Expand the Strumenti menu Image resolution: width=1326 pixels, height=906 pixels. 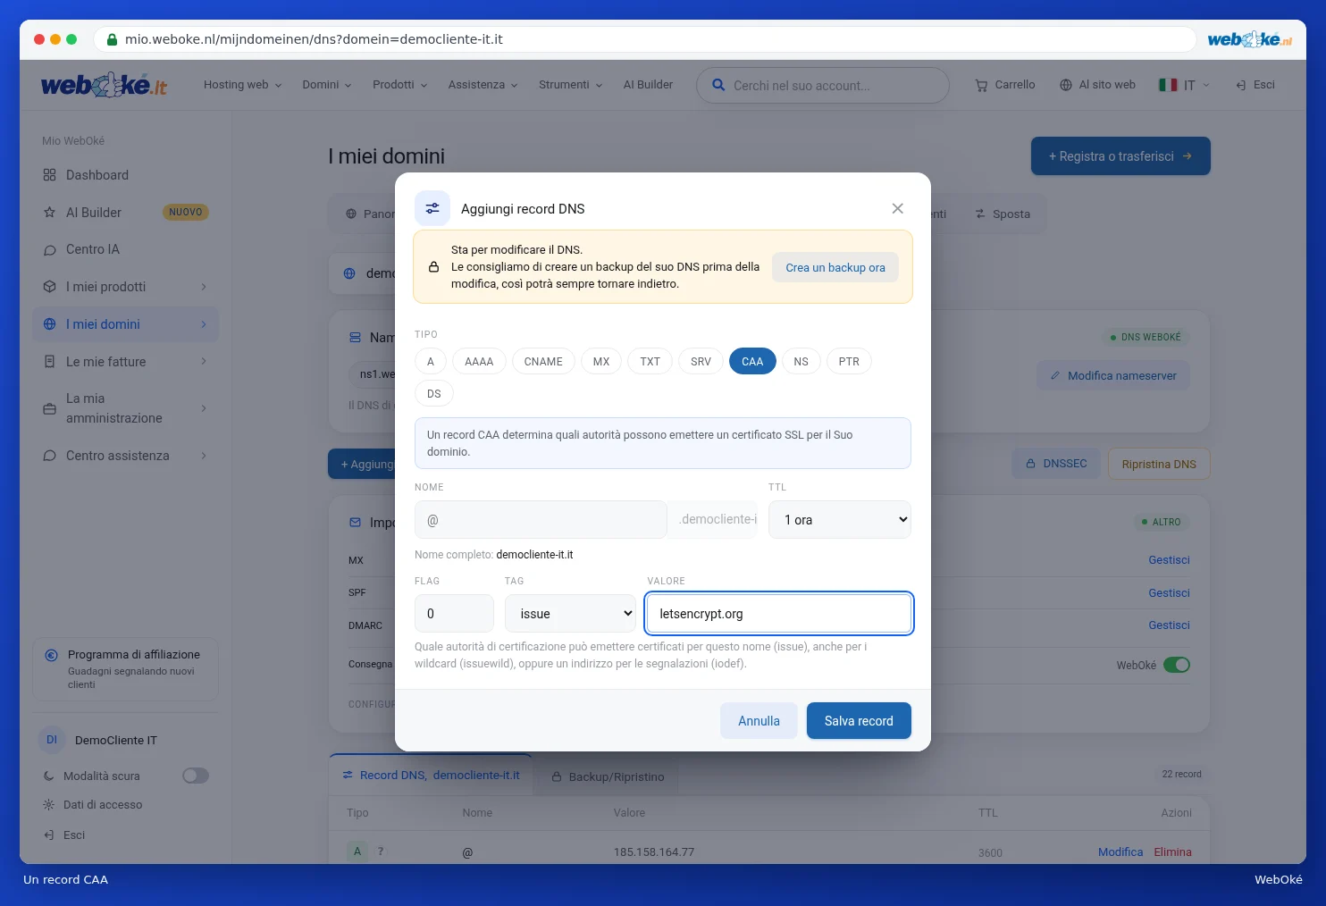[x=570, y=85]
